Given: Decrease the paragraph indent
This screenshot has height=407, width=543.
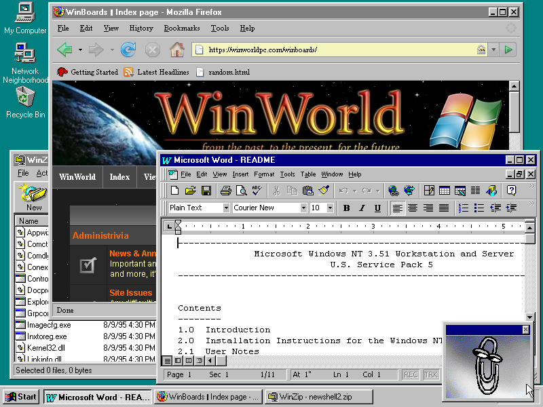Looking at the screenshot, I should click(x=495, y=208).
